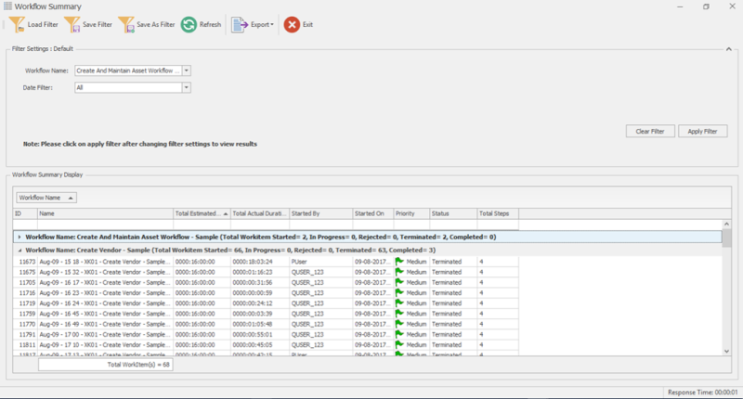The image size is (743, 399).
Task: Open the Date Filter dropdown
Action: [x=187, y=87]
